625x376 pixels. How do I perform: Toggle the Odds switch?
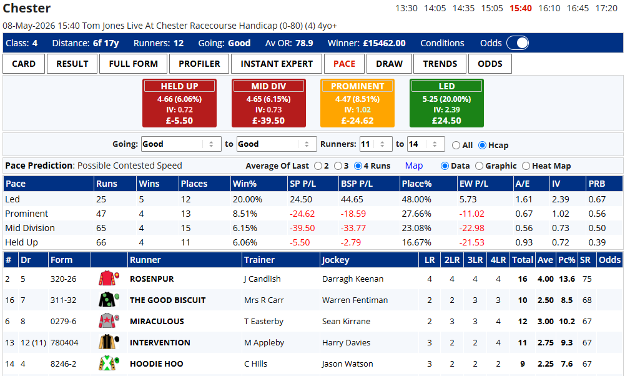coord(518,43)
